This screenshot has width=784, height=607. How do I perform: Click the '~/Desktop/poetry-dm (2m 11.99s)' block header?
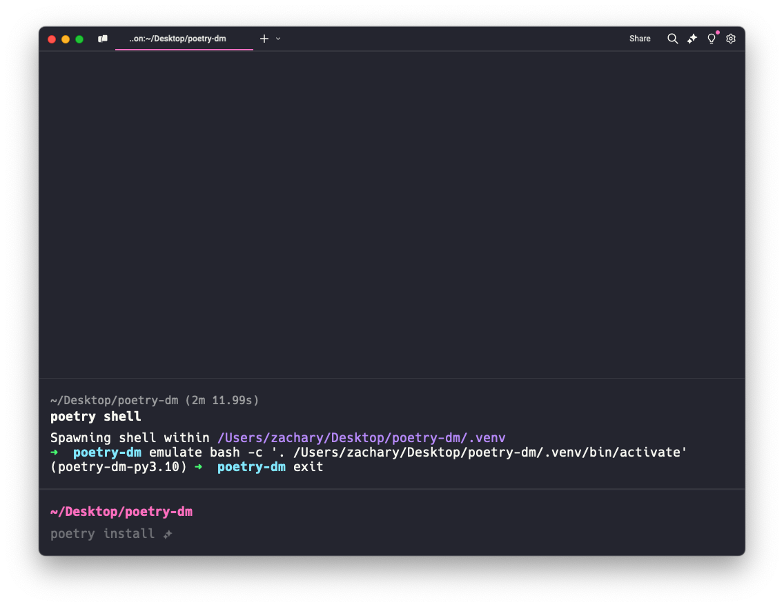click(x=155, y=400)
